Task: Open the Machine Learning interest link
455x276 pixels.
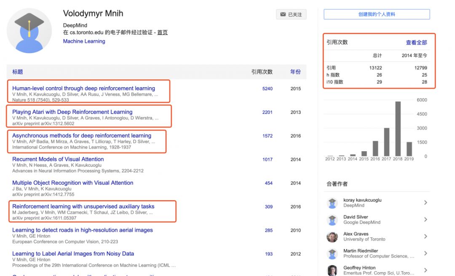Action: (84, 41)
